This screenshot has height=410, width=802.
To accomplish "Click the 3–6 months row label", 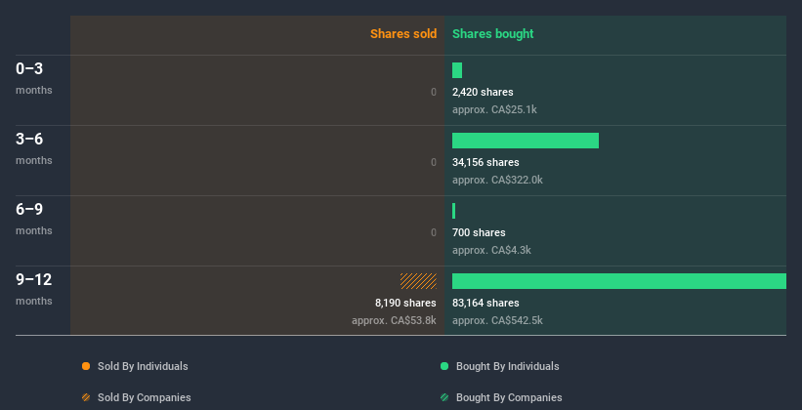I will [x=34, y=148].
